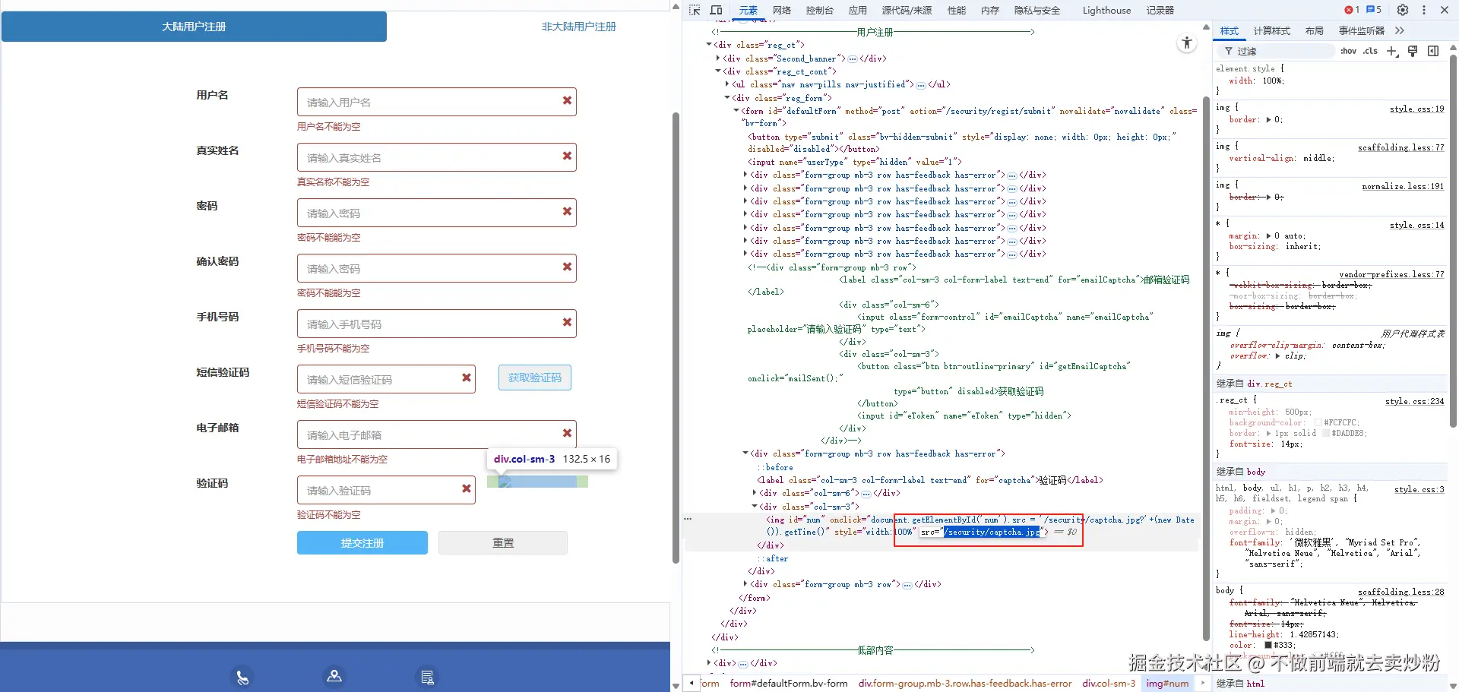Viewport: 1459px width, 692px height.
Task: Click the accessibility floating icon in Elements
Action: pos(1187,43)
